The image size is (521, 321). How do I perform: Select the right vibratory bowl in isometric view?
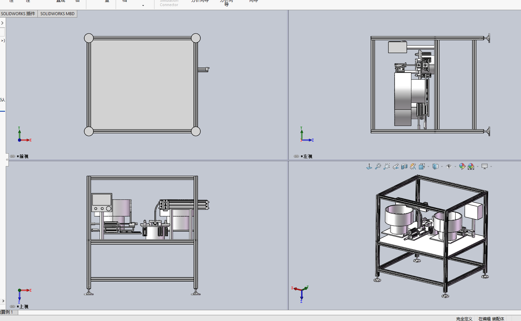click(448, 226)
